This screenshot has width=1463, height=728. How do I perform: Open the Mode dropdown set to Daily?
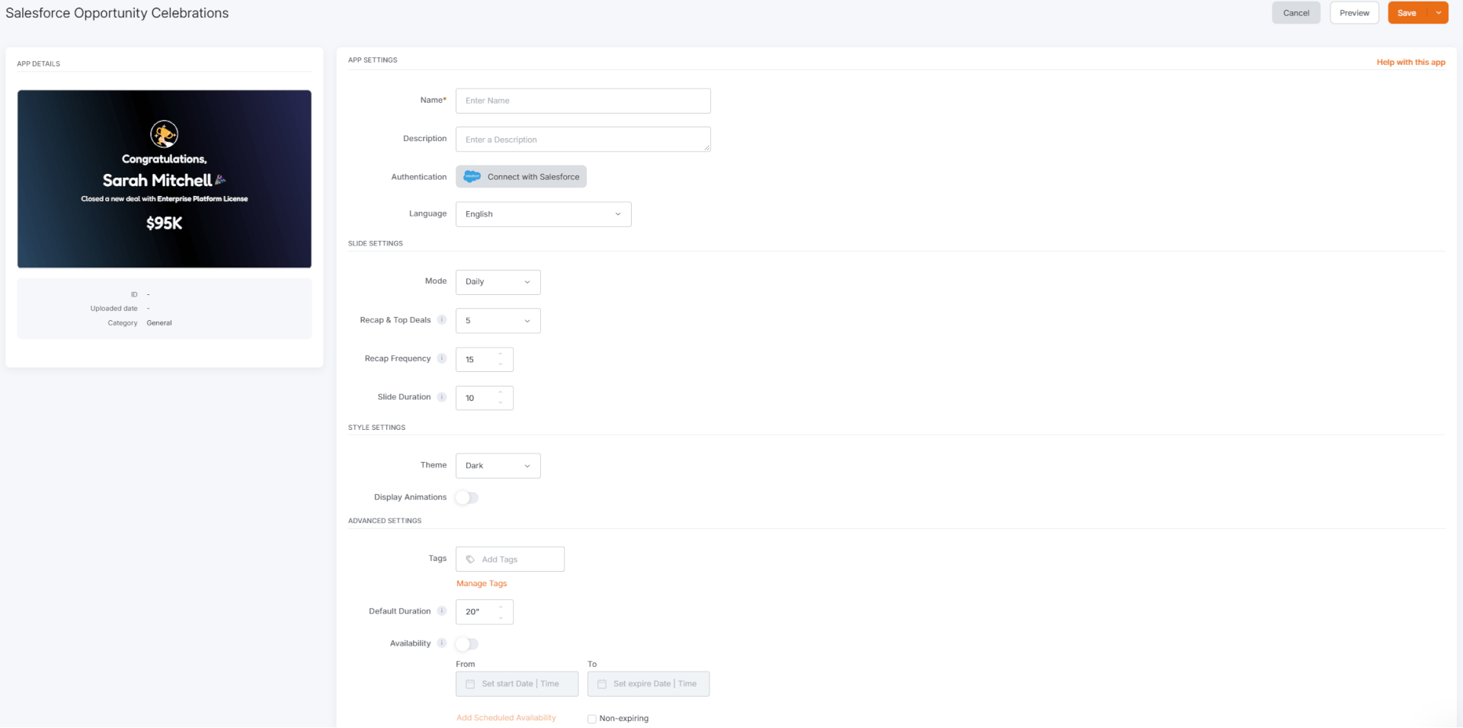tap(498, 282)
